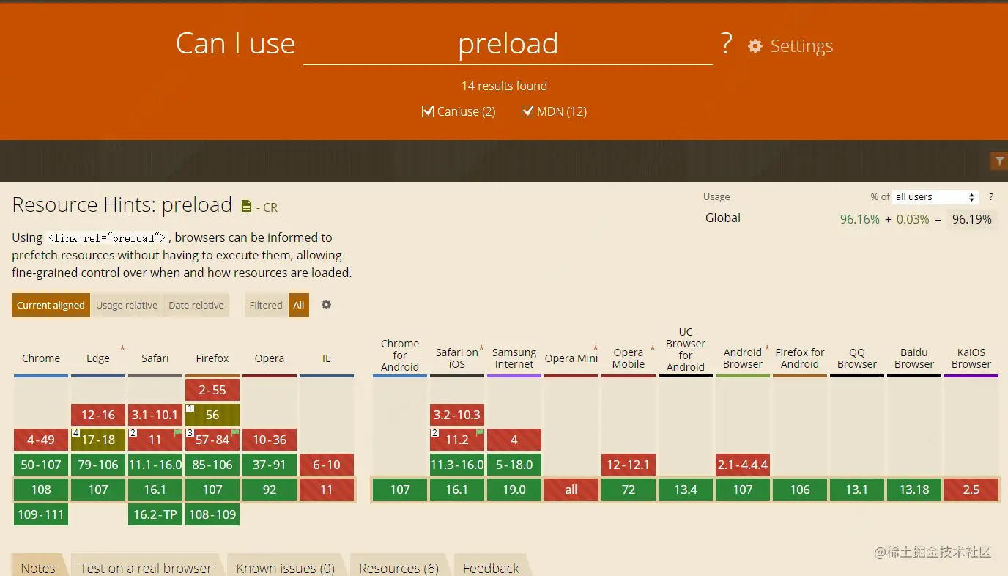The height and width of the screenshot is (576, 1008).
Task: Select the Filtered browsers option
Action: coord(266,305)
